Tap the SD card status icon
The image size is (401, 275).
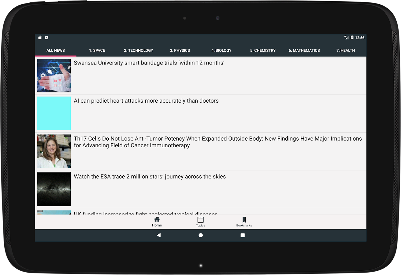(x=40, y=38)
